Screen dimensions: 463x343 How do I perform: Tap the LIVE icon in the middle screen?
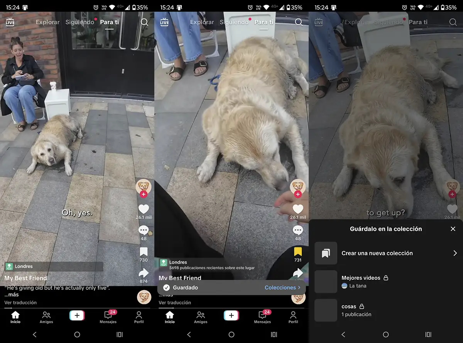tap(164, 22)
